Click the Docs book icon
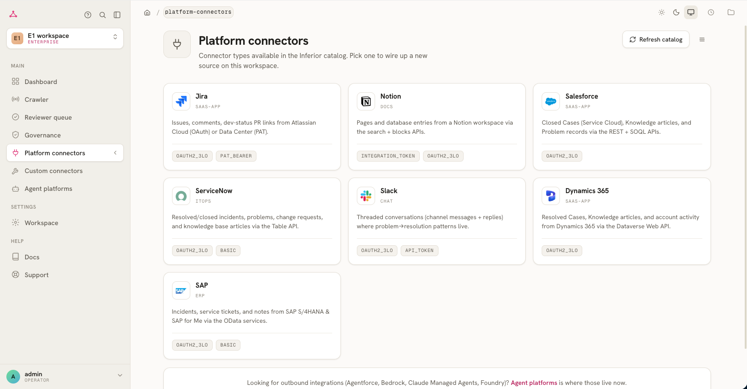 click(16, 257)
